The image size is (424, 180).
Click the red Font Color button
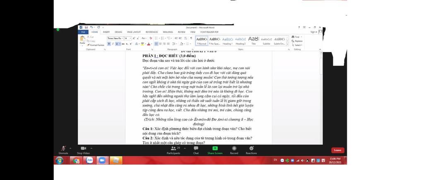click(x=149, y=44)
